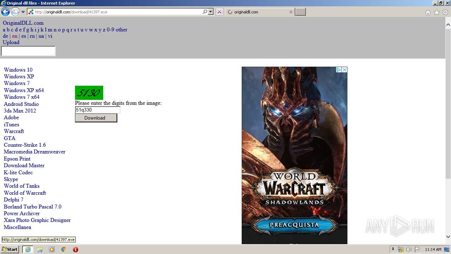Open the Xara Photo Graphic Designer link
Image resolution: width=451 pixels, height=254 pixels.
[x=37, y=220]
